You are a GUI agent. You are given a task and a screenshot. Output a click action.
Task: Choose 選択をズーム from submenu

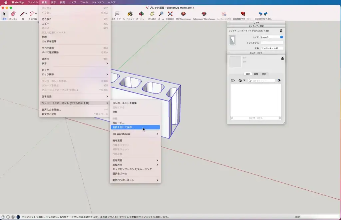135,174
